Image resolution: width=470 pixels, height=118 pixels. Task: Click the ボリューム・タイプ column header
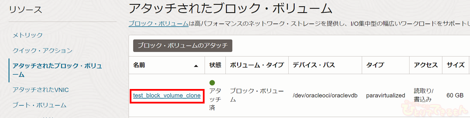click(257, 65)
